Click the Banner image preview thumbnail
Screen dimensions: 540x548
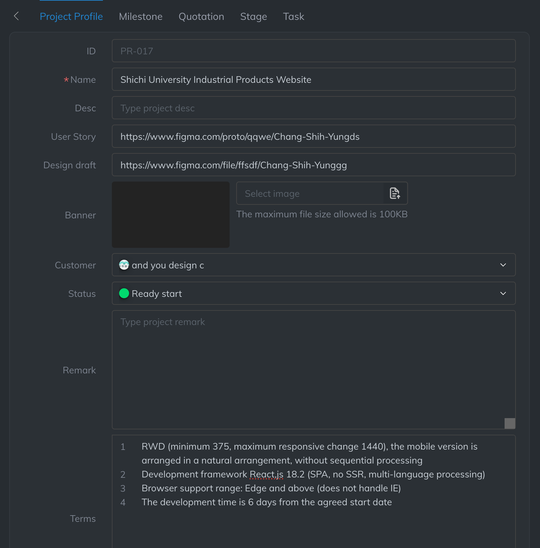(171, 215)
